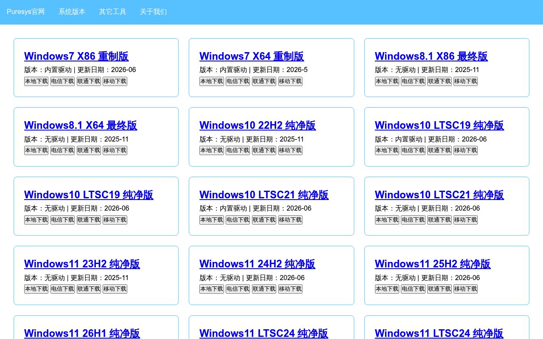Start 本地下载 for Windows11 24H2 纯净版
The height and width of the screenshot is (339, 543).
[212, 289]
